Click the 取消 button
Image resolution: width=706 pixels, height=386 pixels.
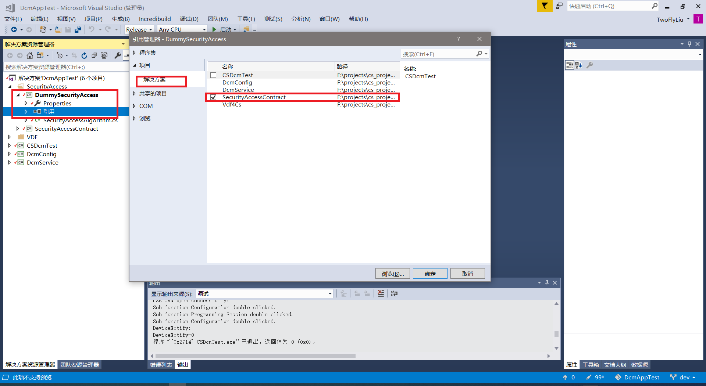click(468, 274)
